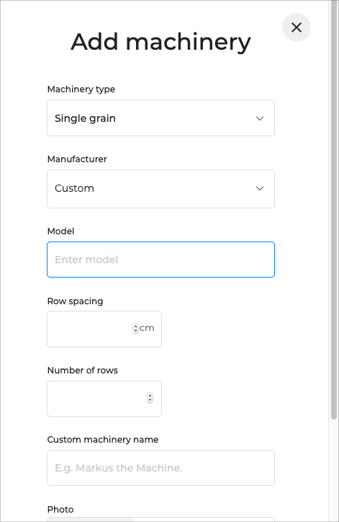Screen dimensions: 339x522
Task: Decrement Number of rows using down arrow
Action: [150, 400]
